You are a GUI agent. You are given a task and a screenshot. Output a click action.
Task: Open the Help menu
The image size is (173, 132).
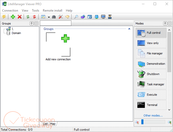tap(69, 11)
